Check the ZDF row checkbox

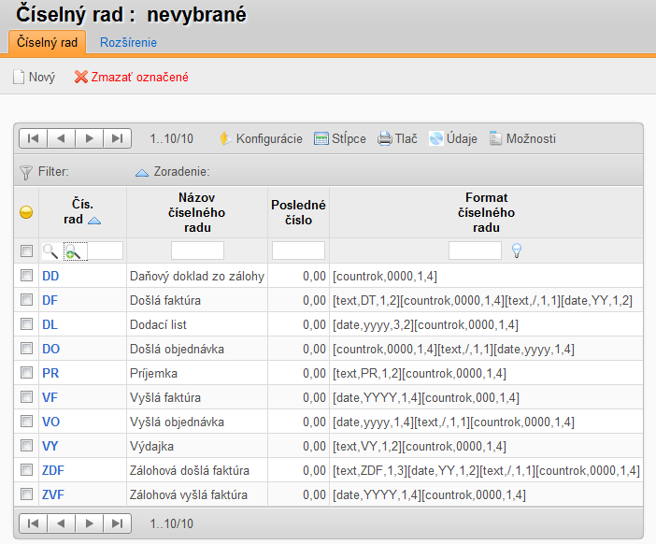coord(26,470)
